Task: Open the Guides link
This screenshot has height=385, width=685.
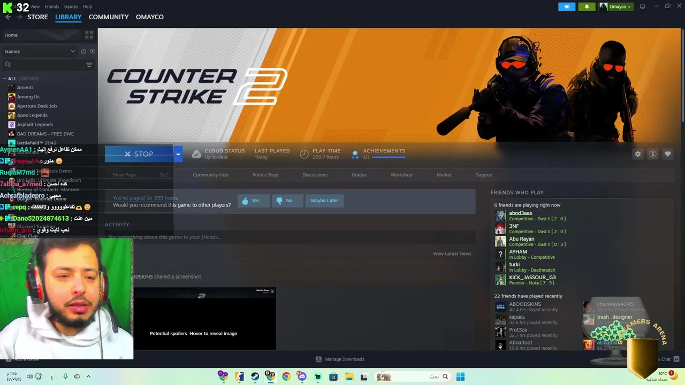Action: [x=359, y=175]
